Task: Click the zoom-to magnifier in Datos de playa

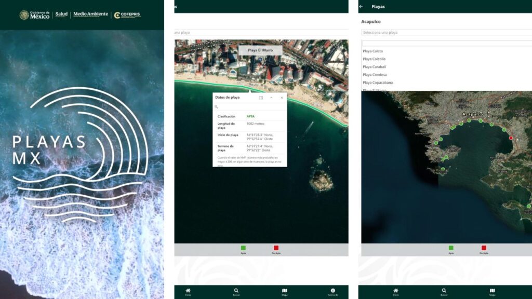Action: [x=216, y=107]
